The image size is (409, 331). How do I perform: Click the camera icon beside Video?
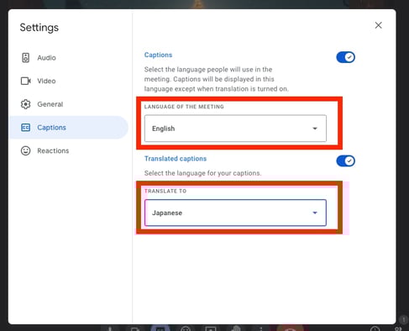[26, 81]
